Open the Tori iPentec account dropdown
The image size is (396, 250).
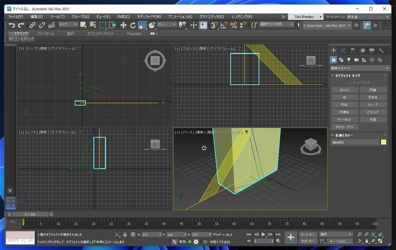[305, 17]
